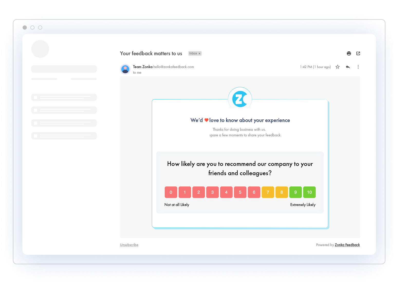Select the yellow 7 rating button
The height and width of the screenshot is (282, 398).
(268, 192)
